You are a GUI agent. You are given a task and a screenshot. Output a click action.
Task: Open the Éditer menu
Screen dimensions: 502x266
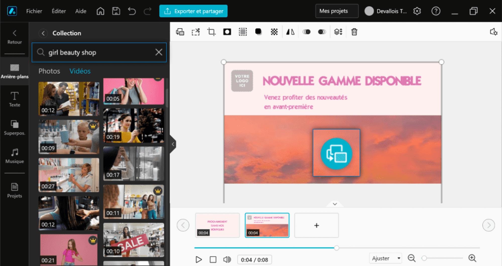(x=59, y=11)
